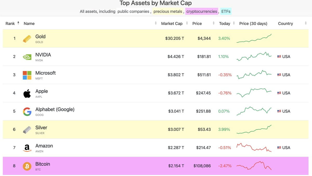The width and height of the screenshot is (312, 176).
Task: Sort by Price column arrows
Action: click(x=213, y=23)
